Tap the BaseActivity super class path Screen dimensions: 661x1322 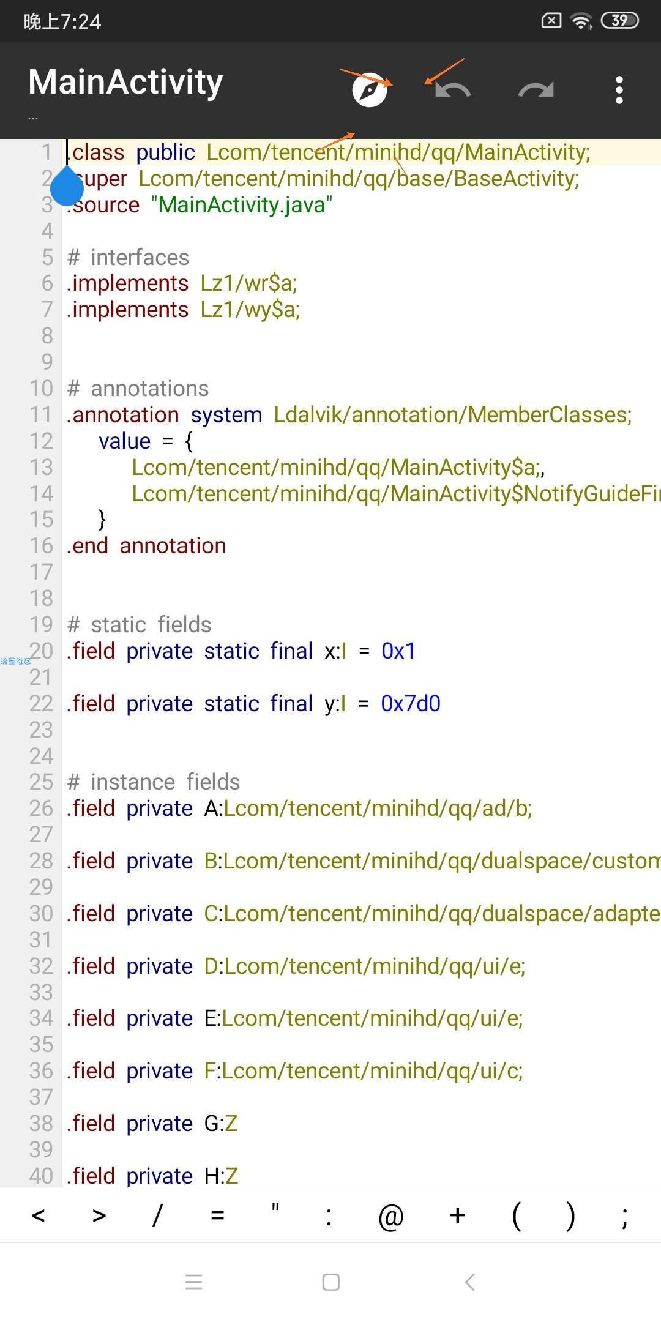(x=359, y=178)
